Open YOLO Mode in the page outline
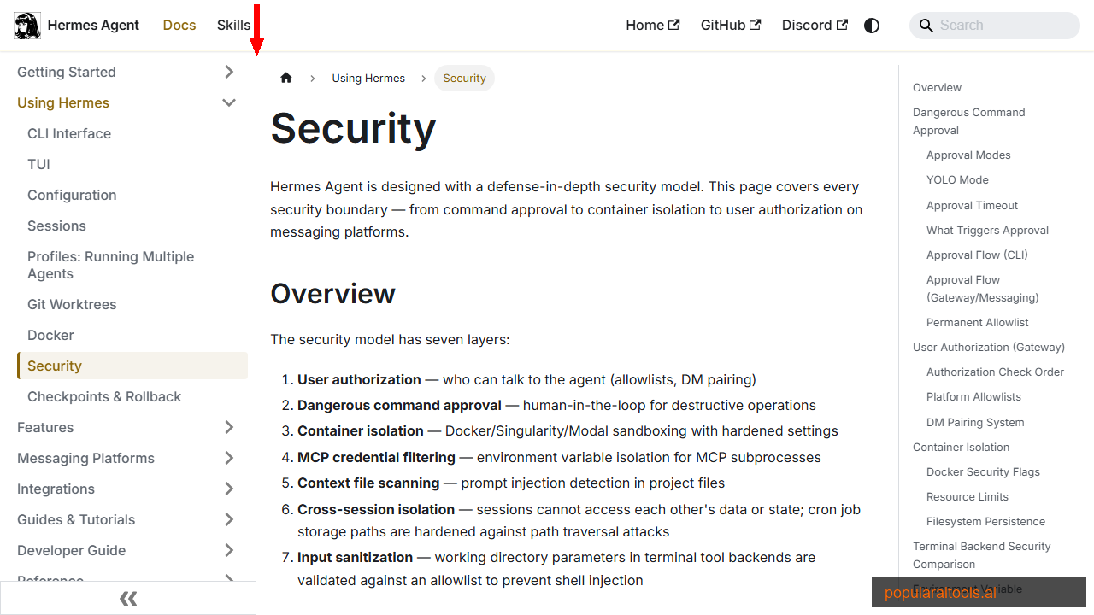This screenshot has width=1094, height=615. [957, 179]
